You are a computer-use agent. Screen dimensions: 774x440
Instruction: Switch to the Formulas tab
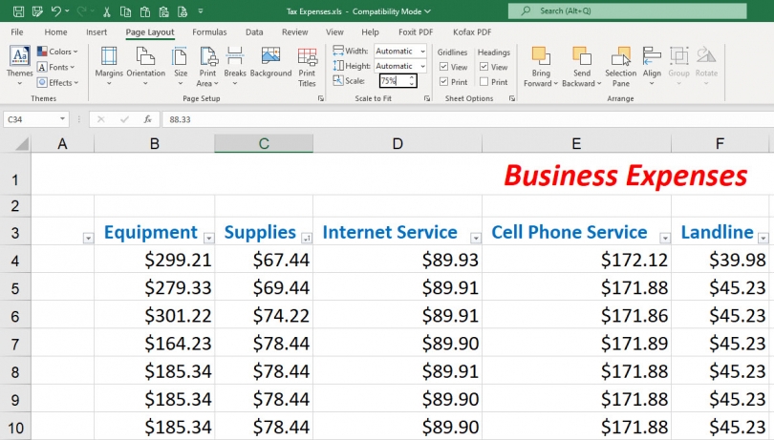pyautogui.click(x=209, y=31)
